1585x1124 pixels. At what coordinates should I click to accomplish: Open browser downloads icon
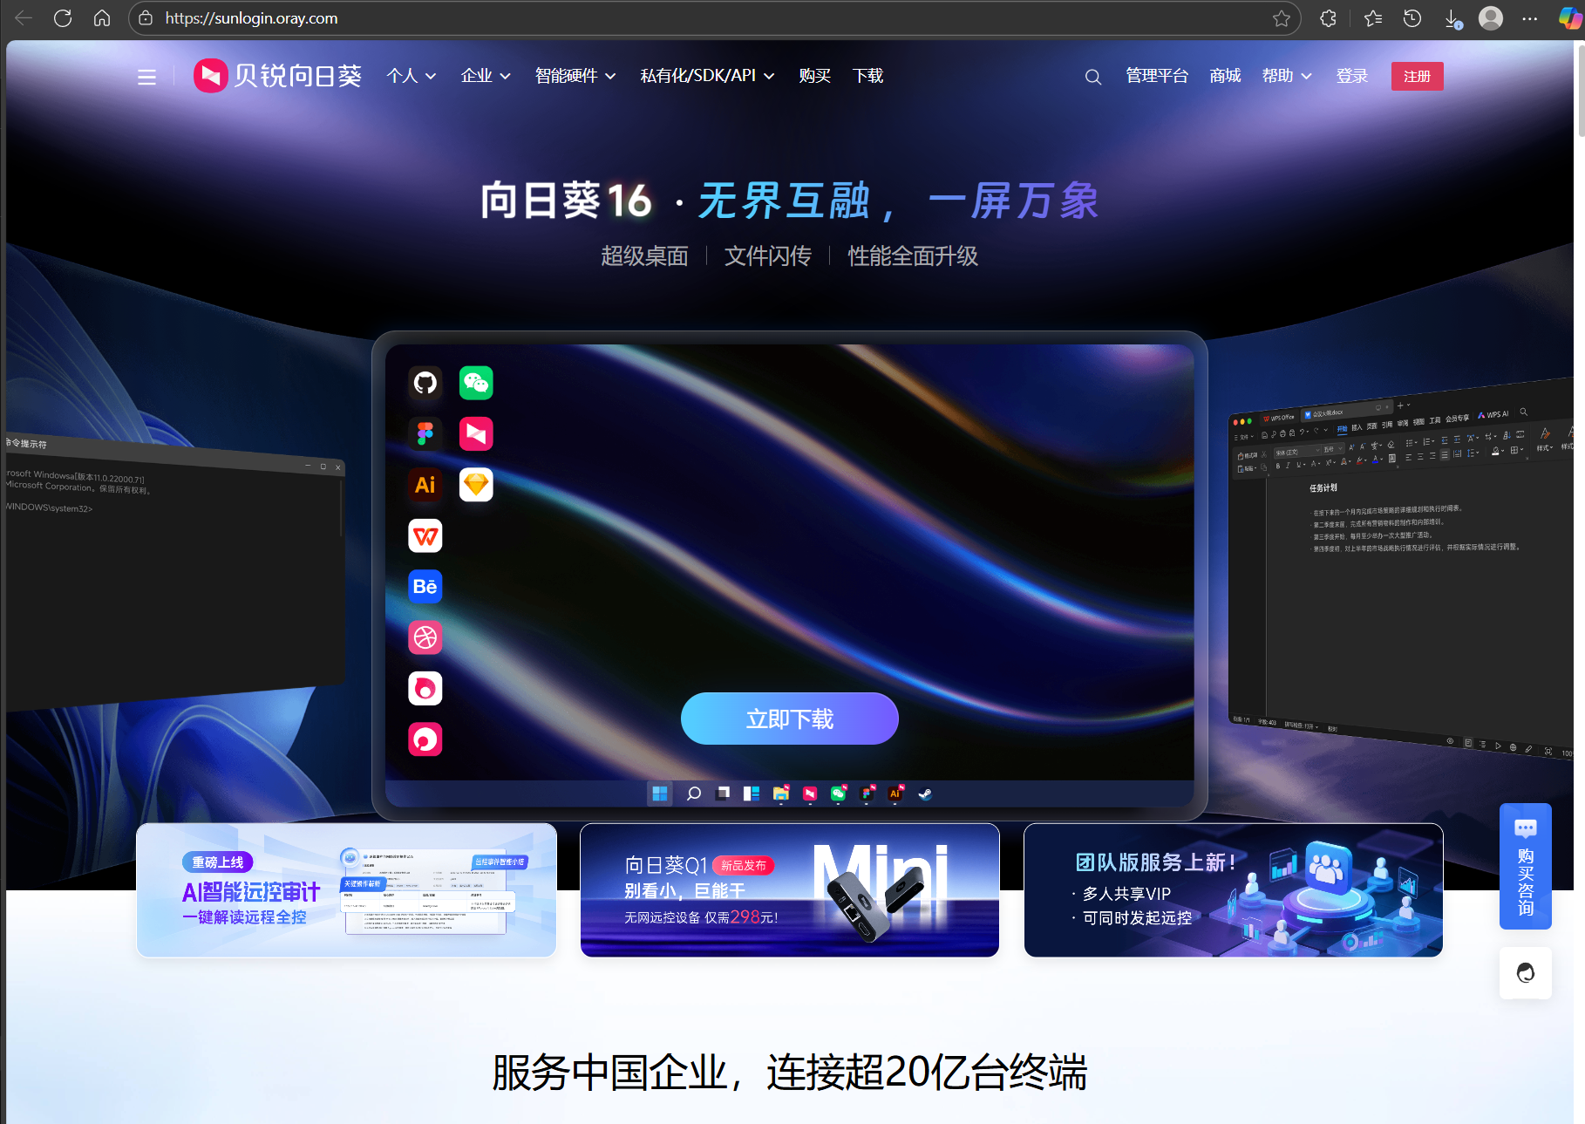pyautogui.click(x=1452, y=18)
